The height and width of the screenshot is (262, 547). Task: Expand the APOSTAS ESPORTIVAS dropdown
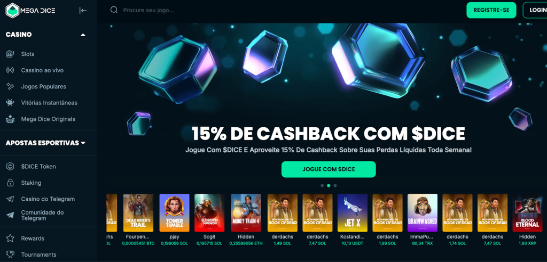tap(83, 143)
